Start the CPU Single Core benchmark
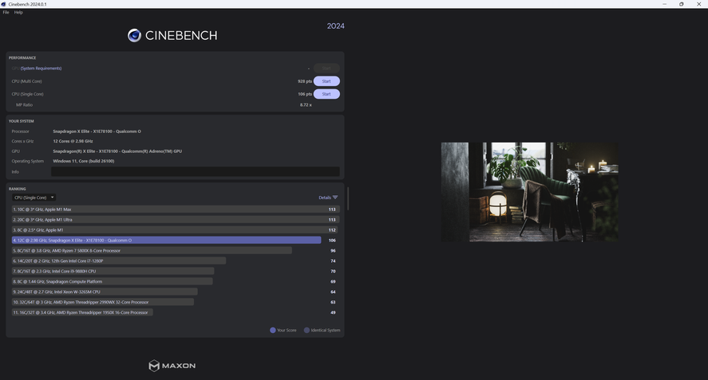The image size is (708, 380). [x=326, y=94]
